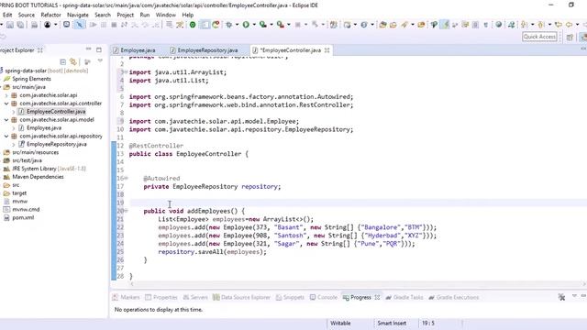Switch to the EmployeeRepository.java editor tab
The image size is (587, 330).
tap(204, 50)
